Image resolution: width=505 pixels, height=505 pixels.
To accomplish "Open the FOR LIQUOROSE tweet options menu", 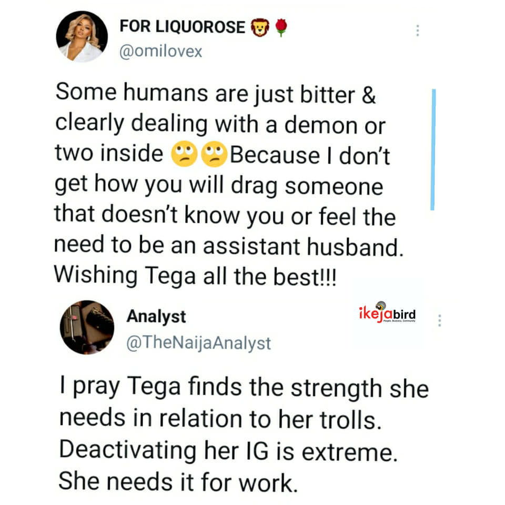I will point(417,31).
